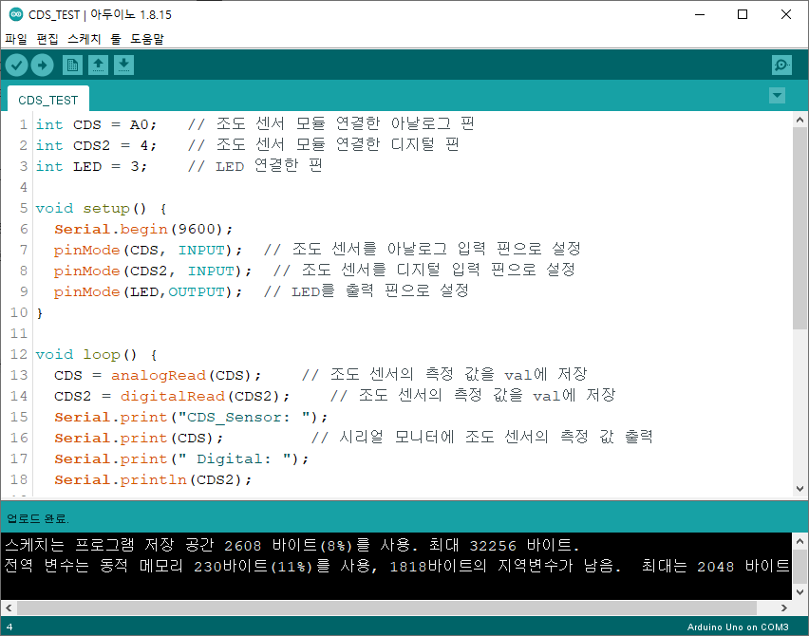Click "pinMode(CDS, INPUT);" on line 7
This screenshot has height=636, width=809.
tap(148, 251)
